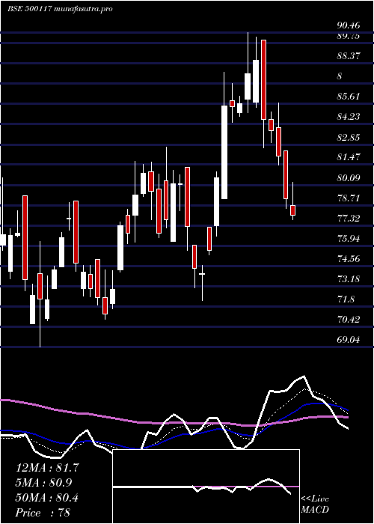Viewport: 374px width, 524px height.
Task: Click the '50MA : 80.4' readout
Action: 47,498
